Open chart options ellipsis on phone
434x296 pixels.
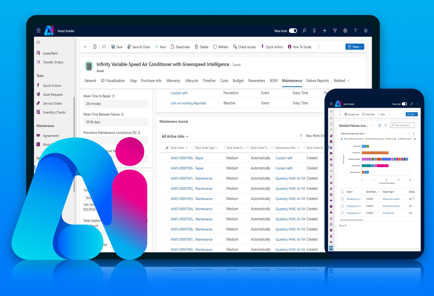[409, 134]
